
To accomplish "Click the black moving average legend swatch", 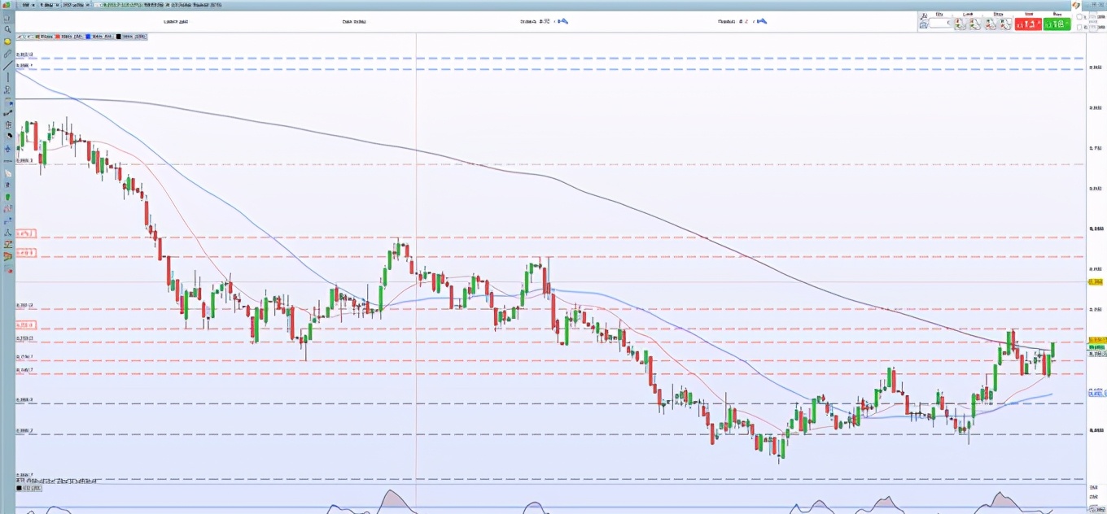I will tap(119, 37).
